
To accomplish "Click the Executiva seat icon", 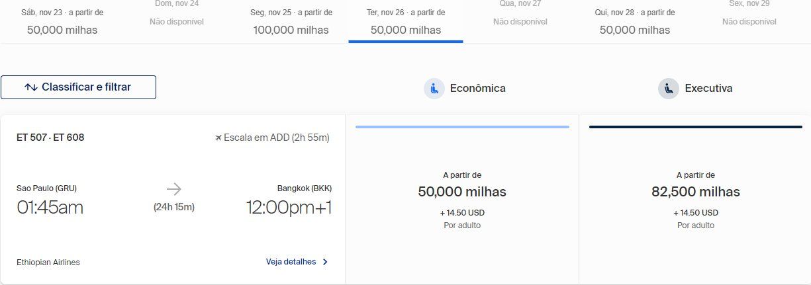I will click(669, 89).
